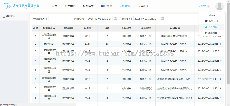Select 智能农业 in the sidebar
Image resolution: width=230 pixels, height=106 pixels.
click(9, 16)
